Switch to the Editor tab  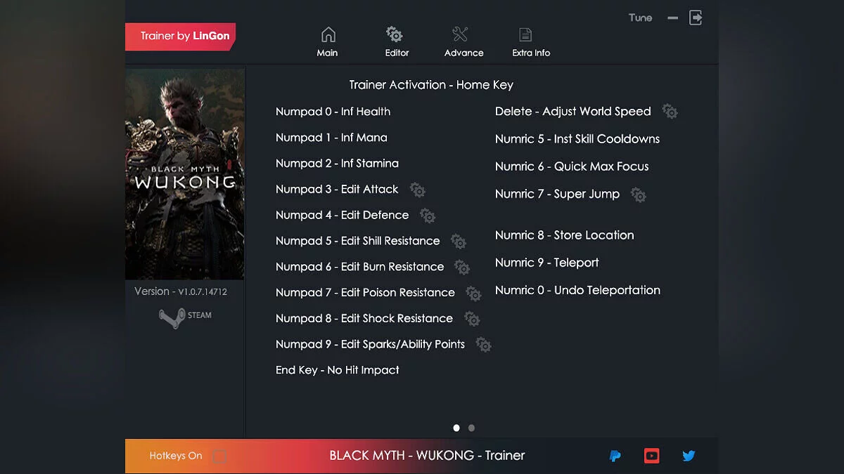tap(396, 42)
